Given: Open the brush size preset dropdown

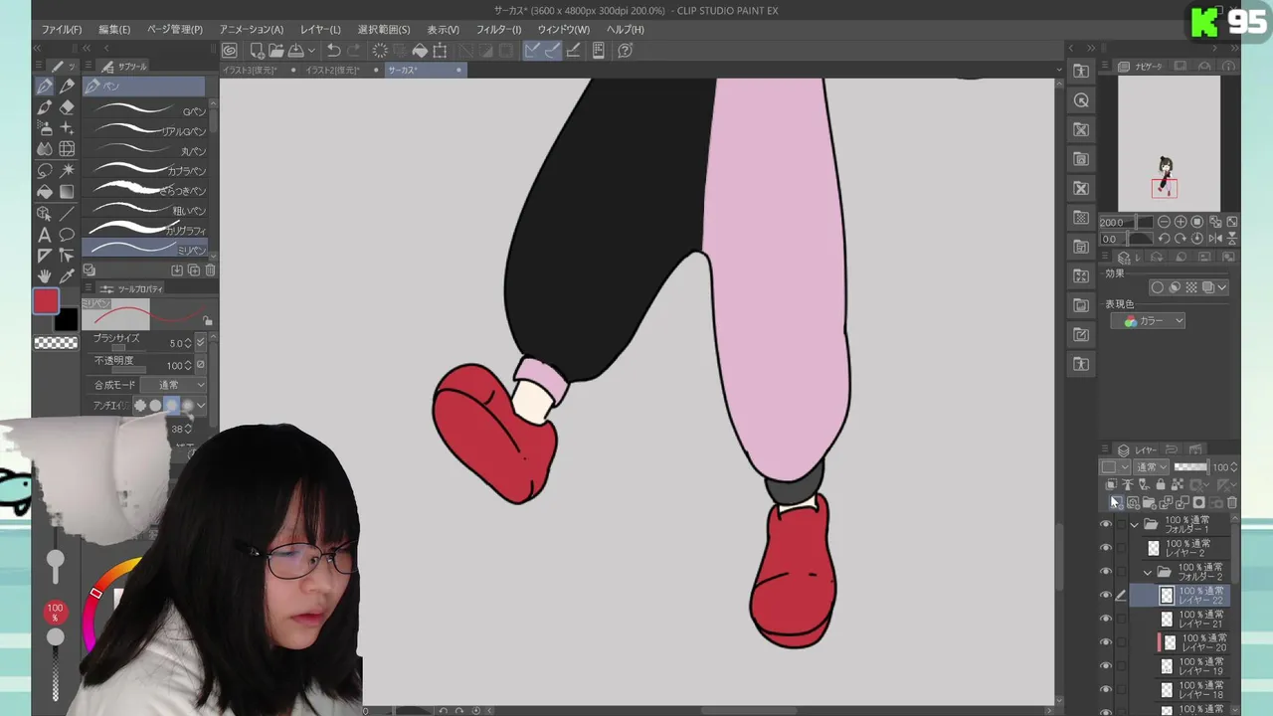Looking at the screenshot, I should tap(200, 344).
